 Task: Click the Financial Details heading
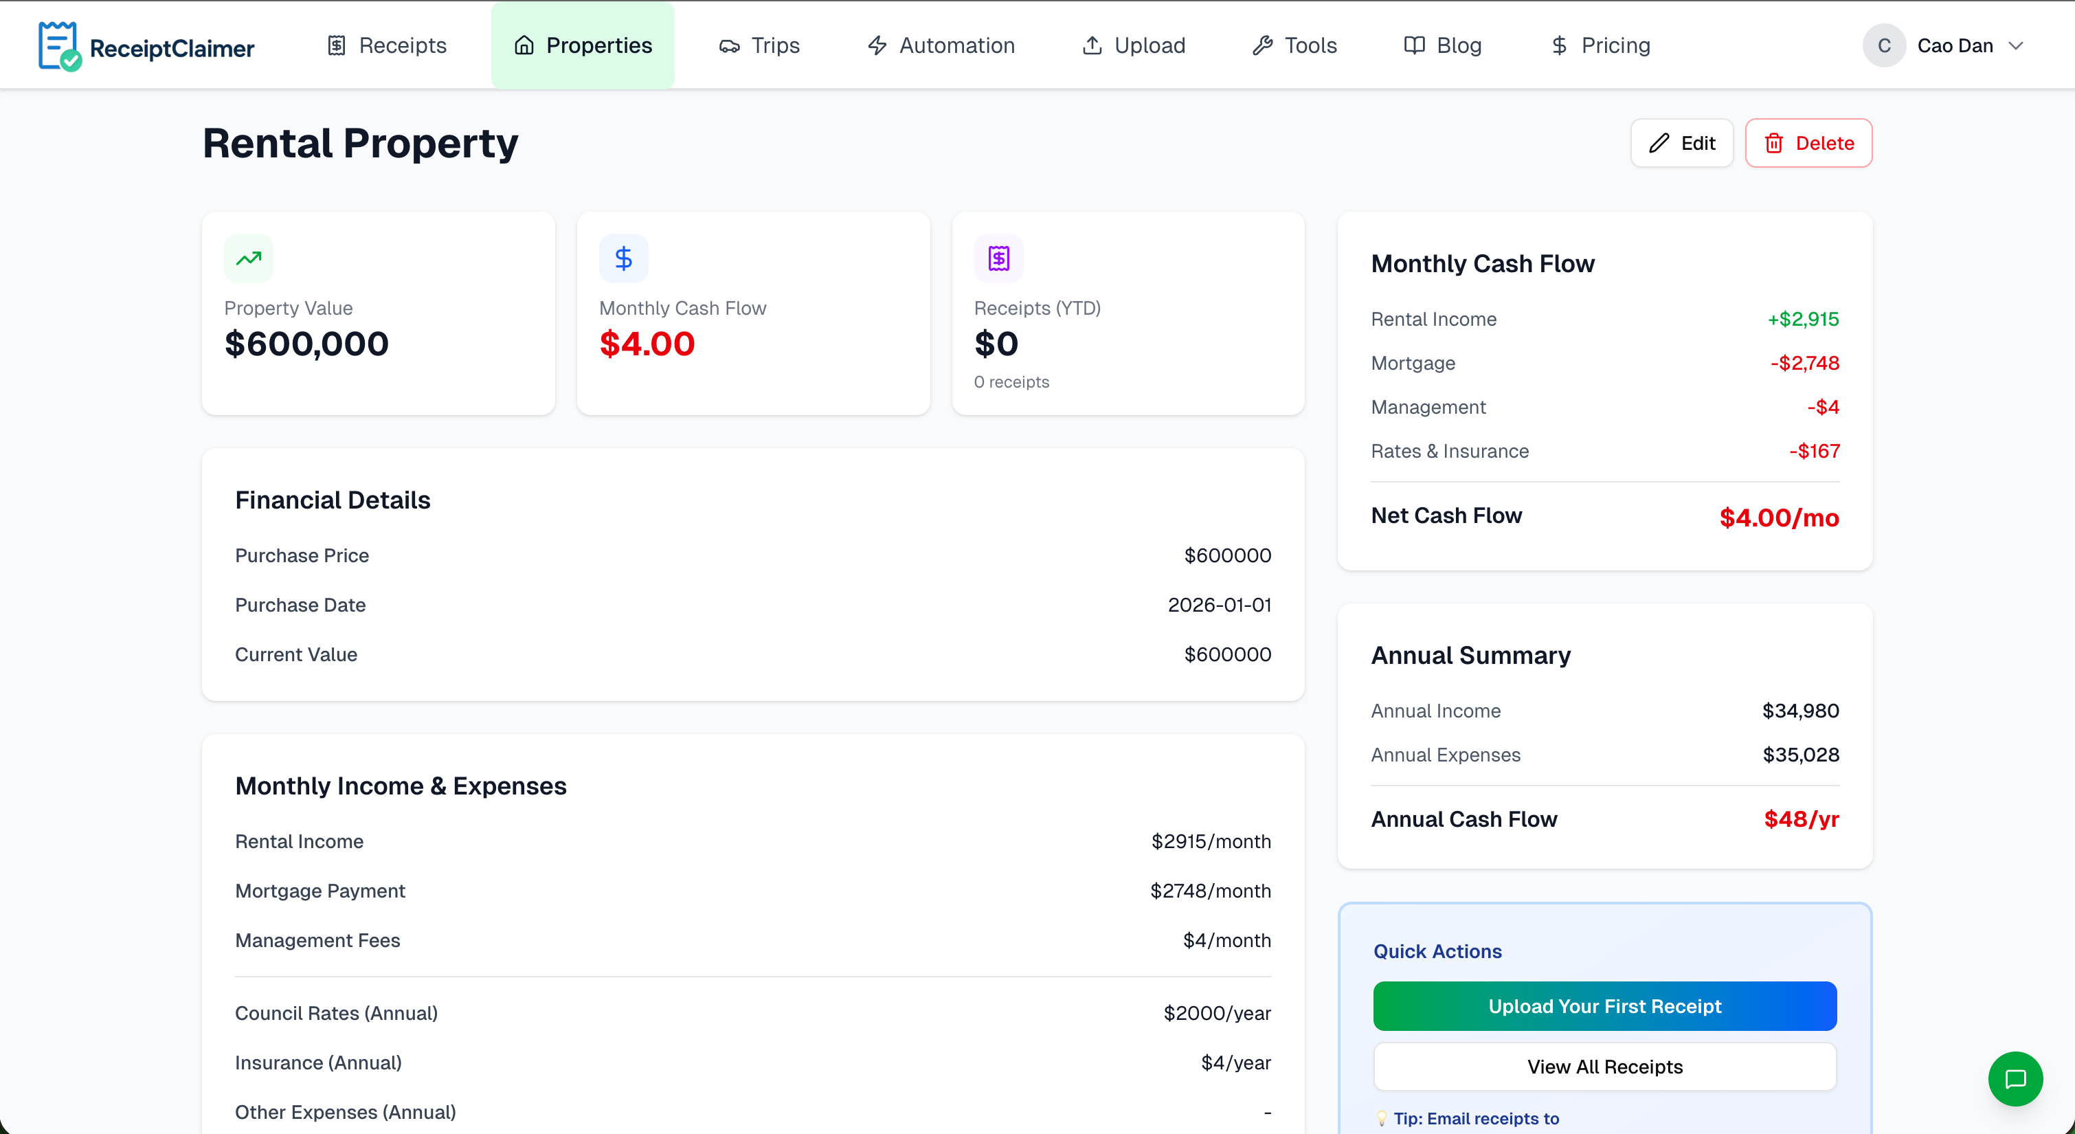pos(333,500)
